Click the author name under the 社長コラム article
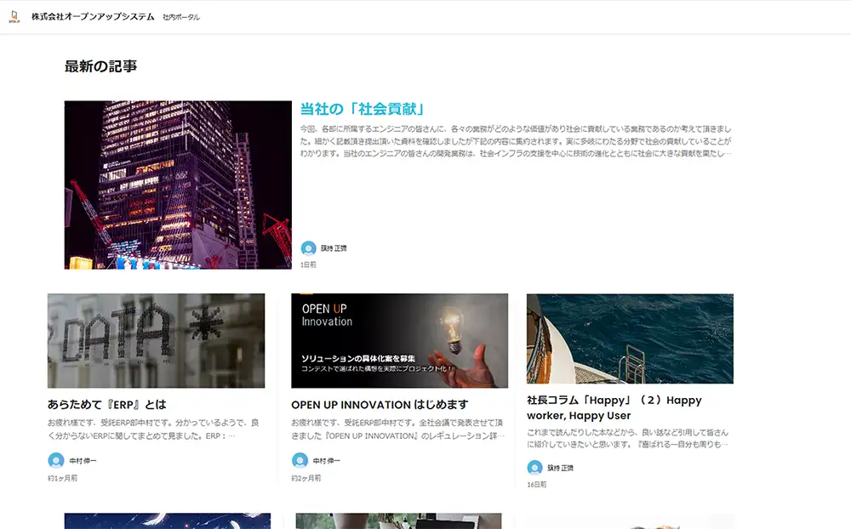The height and width of the screenshot is (529, 851). (x=560, y=468)
